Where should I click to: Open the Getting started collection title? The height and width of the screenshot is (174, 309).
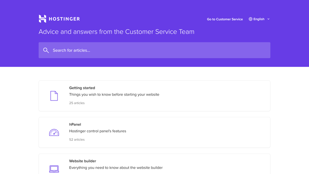coord(82,88)
